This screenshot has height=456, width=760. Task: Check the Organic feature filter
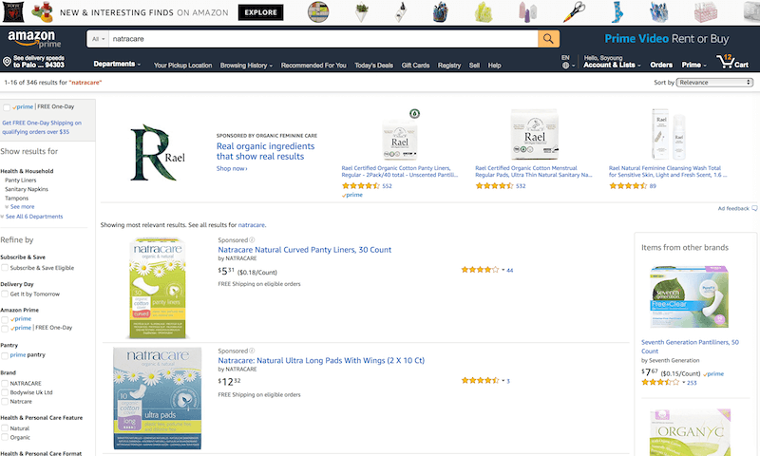point(5,438)
